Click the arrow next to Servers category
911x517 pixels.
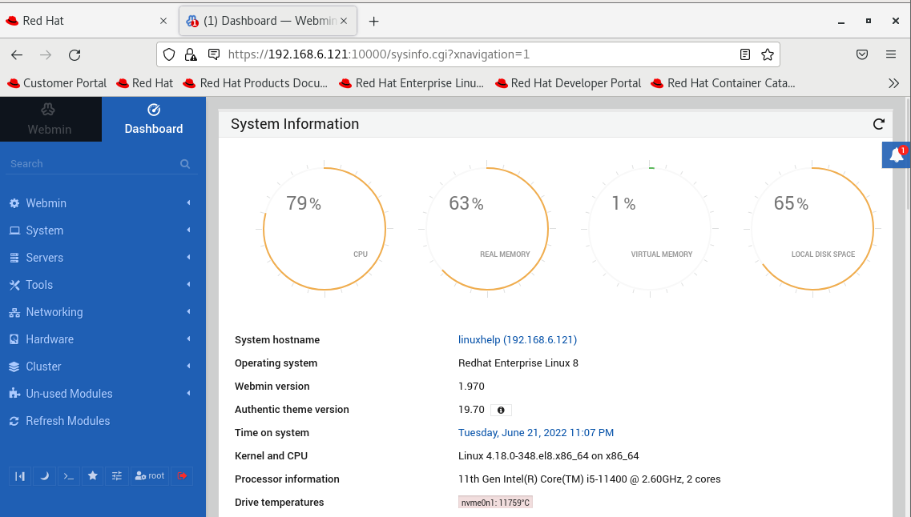point(188,257)
